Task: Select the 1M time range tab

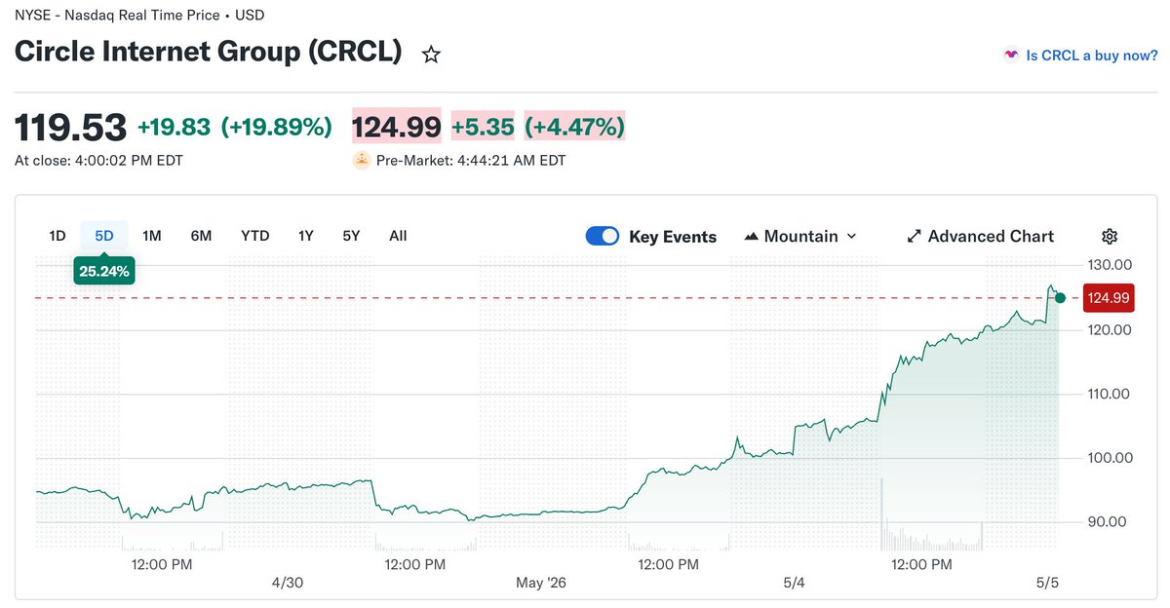Action: 152,236
